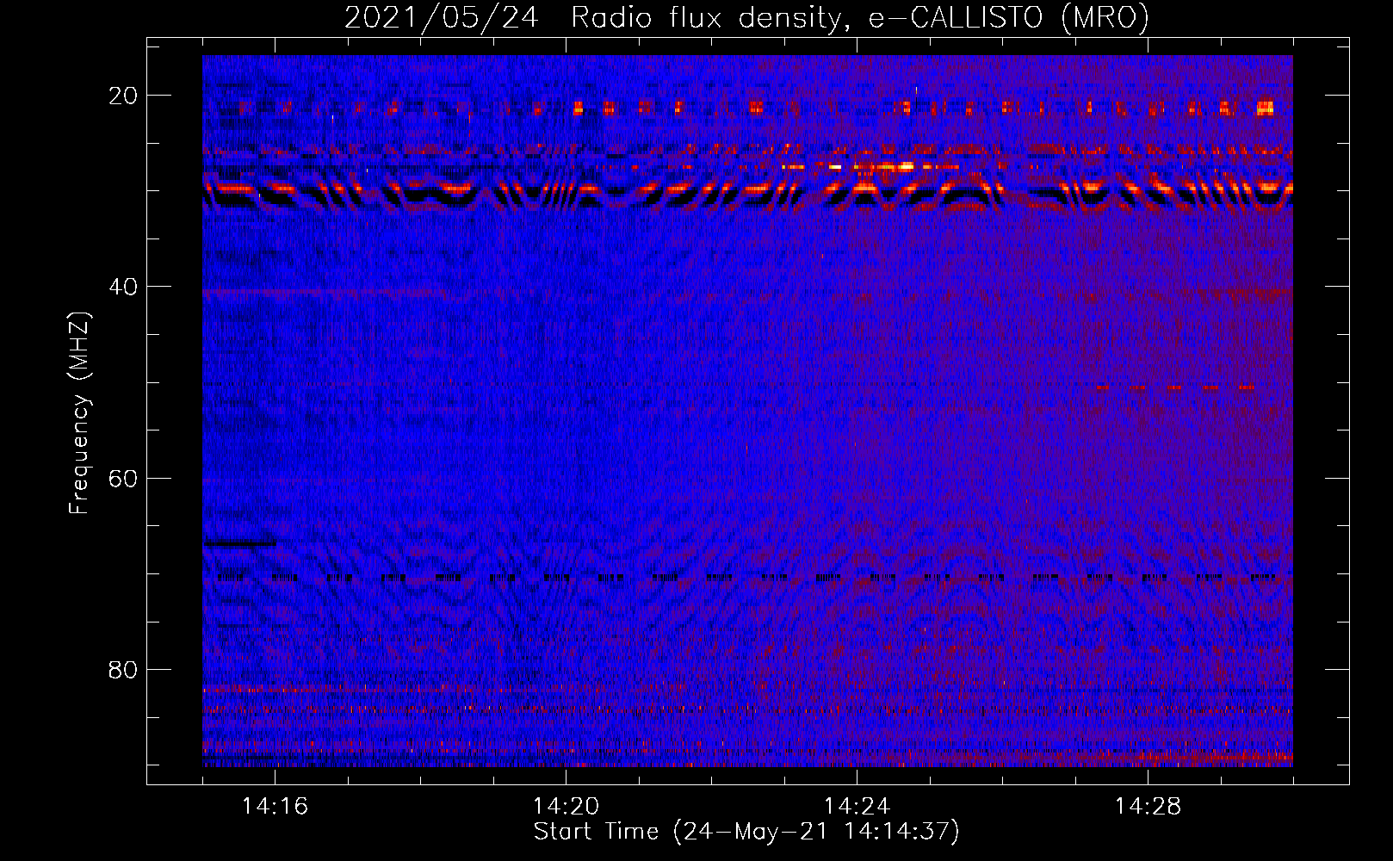The width and height of the screenshot is (1393, 861).
Task: Click the 'Start Time (24-May-21 14:14:37)' label
Action: [746, 832]
